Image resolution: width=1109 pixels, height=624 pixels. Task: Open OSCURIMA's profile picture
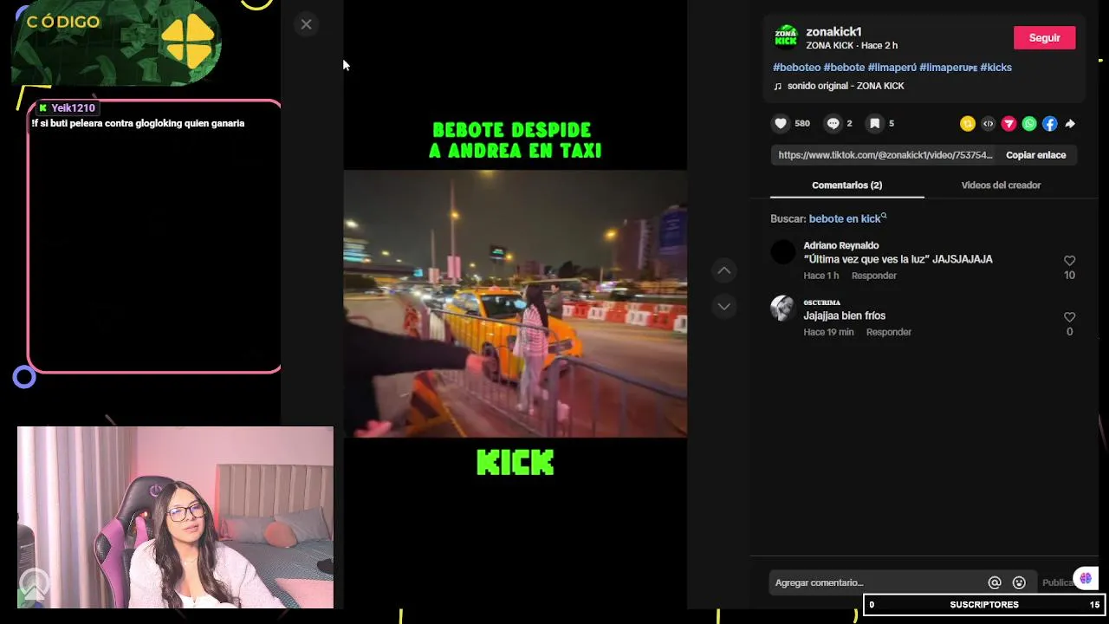point(782,309)
